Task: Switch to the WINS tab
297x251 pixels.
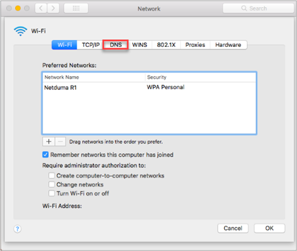Action: coord(139,45)
